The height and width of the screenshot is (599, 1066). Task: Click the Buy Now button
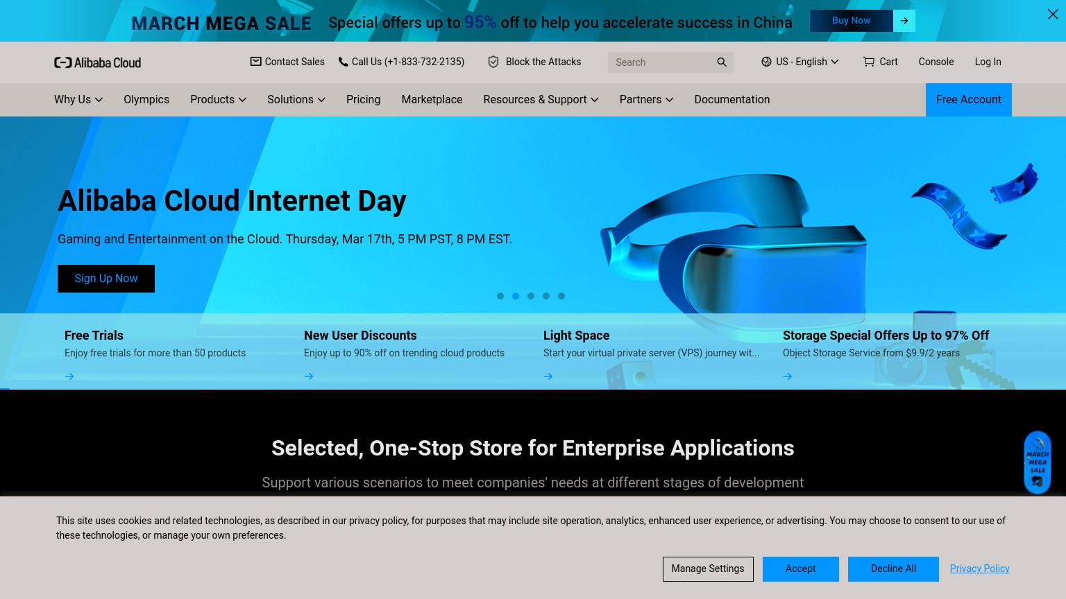[851, 21]
